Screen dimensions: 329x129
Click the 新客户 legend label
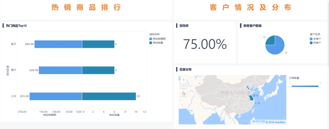317,43
